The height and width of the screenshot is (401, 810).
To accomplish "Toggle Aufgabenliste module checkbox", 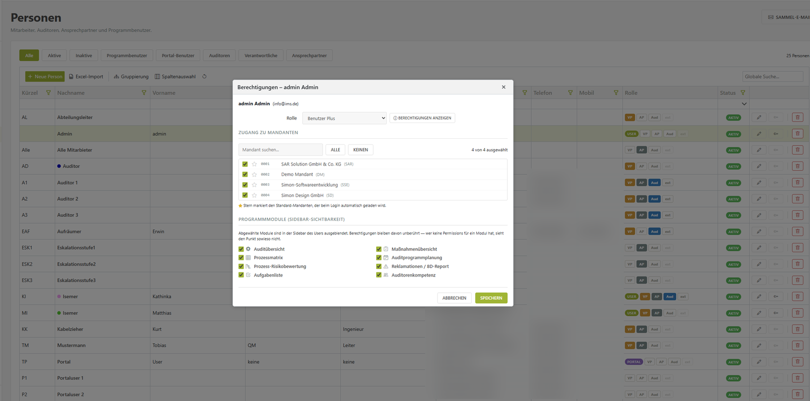I will point(241,275).
